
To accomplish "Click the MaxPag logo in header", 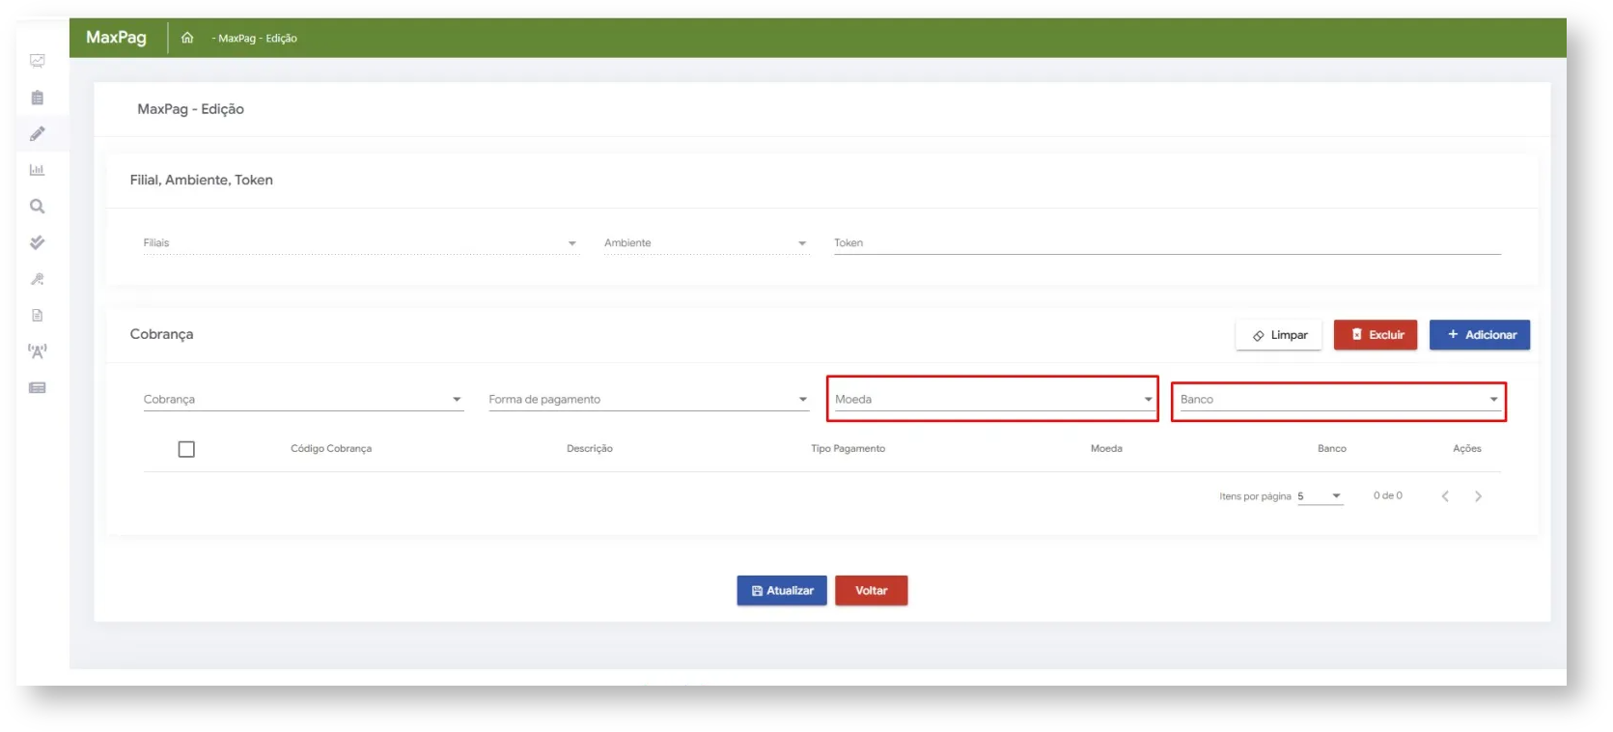I will (116, 38).
